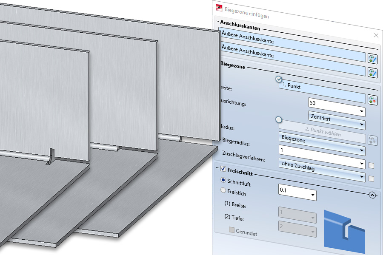Click the 1. Punkt field

click(x=322, y=86)
